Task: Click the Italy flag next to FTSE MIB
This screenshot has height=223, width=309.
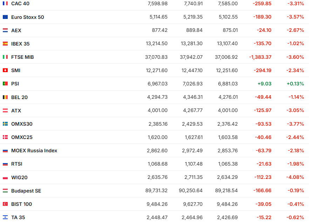Action: (5, 57)
